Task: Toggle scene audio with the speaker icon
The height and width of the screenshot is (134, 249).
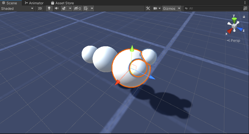Action: coord(57,8)
